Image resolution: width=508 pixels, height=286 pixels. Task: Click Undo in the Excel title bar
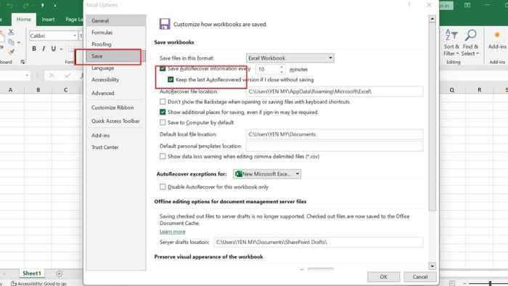tap(9, 6)
